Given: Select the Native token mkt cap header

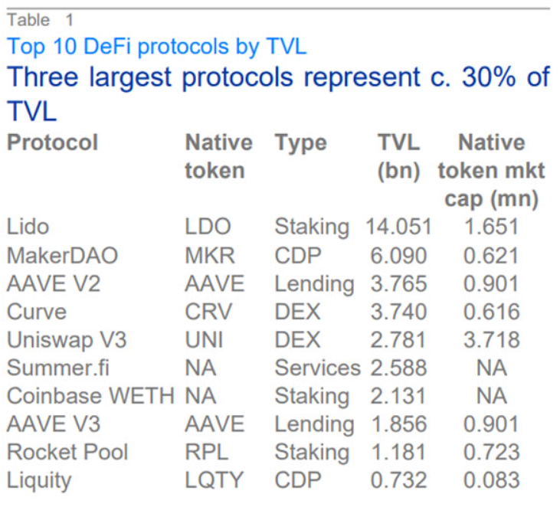Looking at the screenshot, I should click(x=491, y=171).
